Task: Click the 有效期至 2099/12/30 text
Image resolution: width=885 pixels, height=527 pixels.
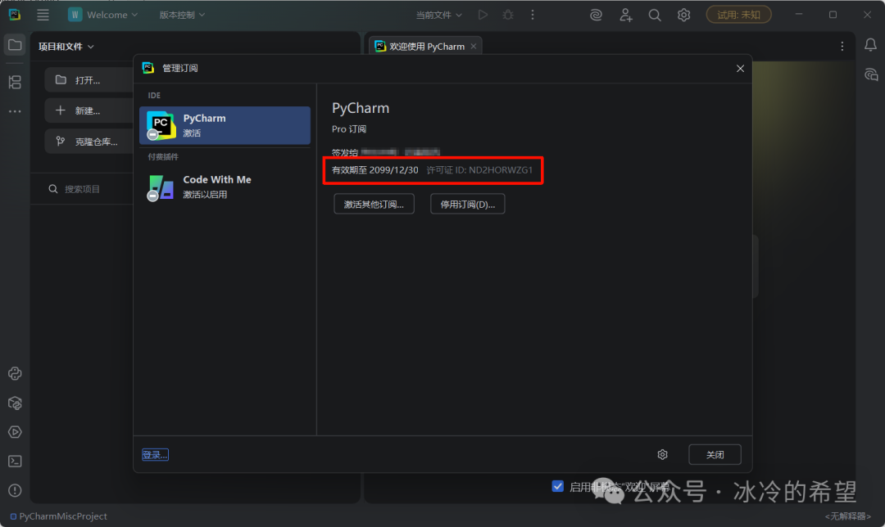Action: (374, 170)
